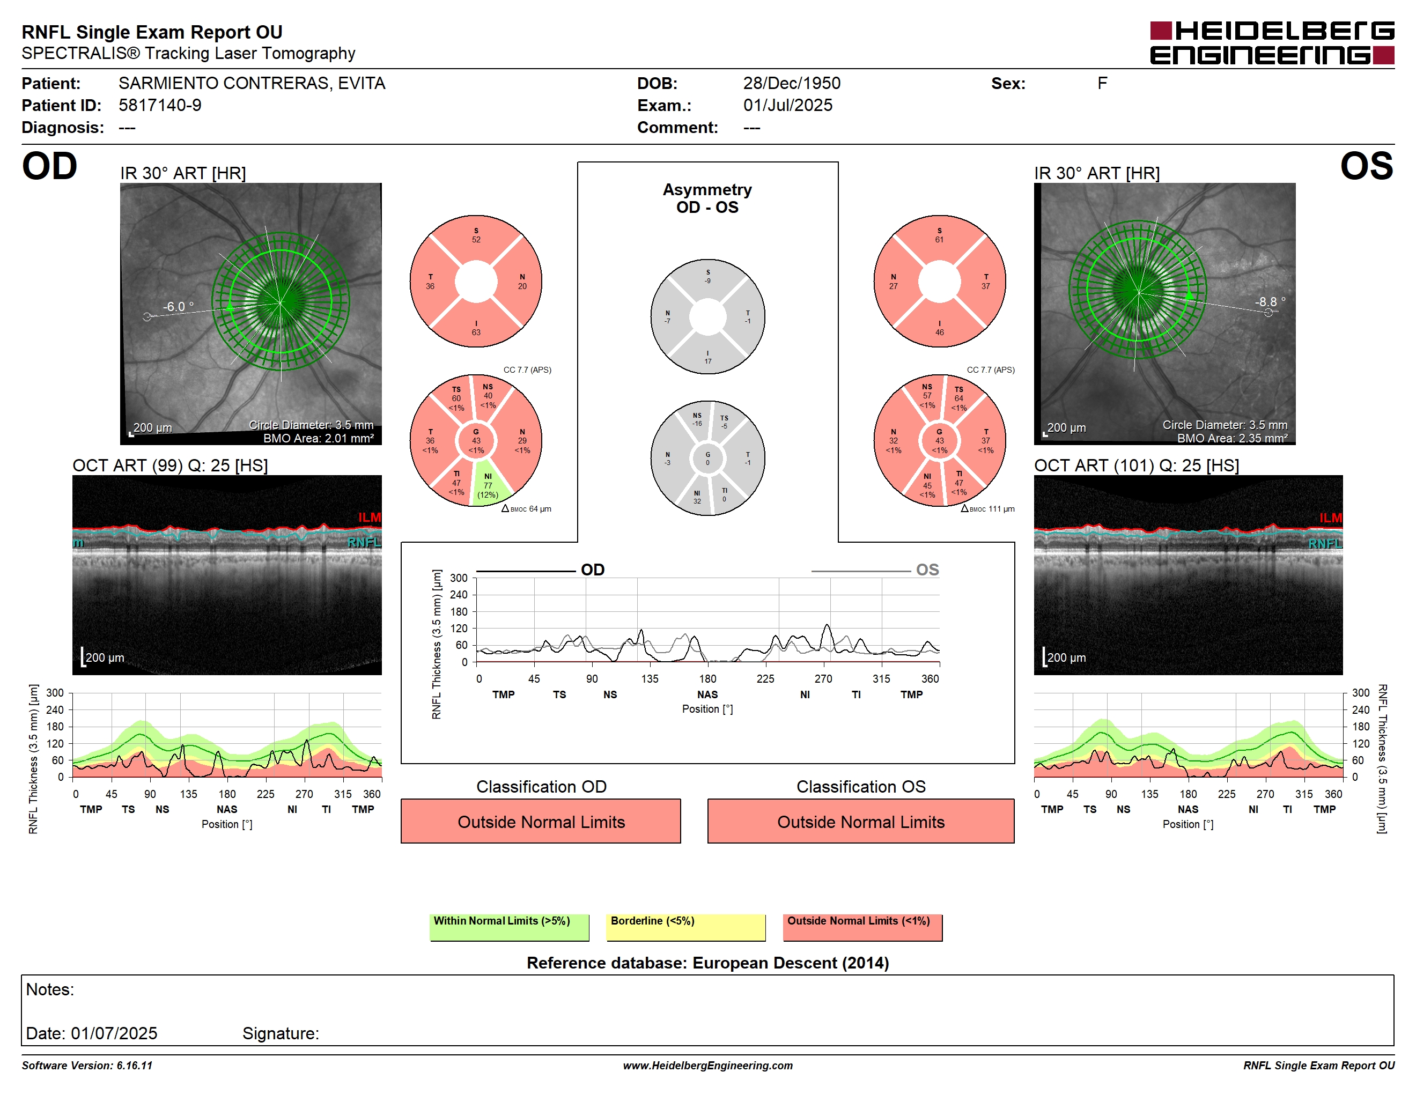Click the asymmetry NI sector value 32
The width and height of the screenshot is (1416, 1094).
coord(697,501)
